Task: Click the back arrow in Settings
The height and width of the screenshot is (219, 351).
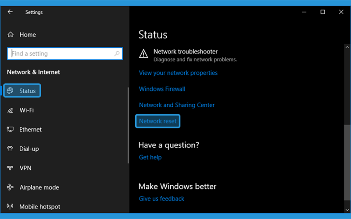Action: pos(10,12)
